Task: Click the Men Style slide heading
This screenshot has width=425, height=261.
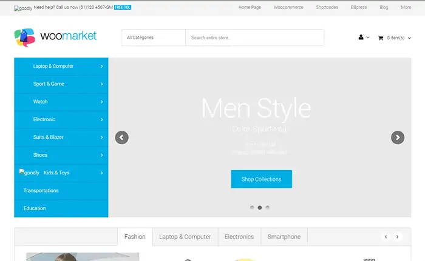Action: pyautogui.click(x=256, y=108)
